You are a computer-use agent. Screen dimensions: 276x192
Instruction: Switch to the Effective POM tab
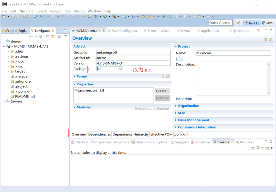[161, 134]
